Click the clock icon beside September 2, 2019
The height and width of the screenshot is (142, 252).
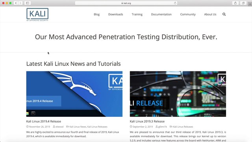click(x=131, y=127)
